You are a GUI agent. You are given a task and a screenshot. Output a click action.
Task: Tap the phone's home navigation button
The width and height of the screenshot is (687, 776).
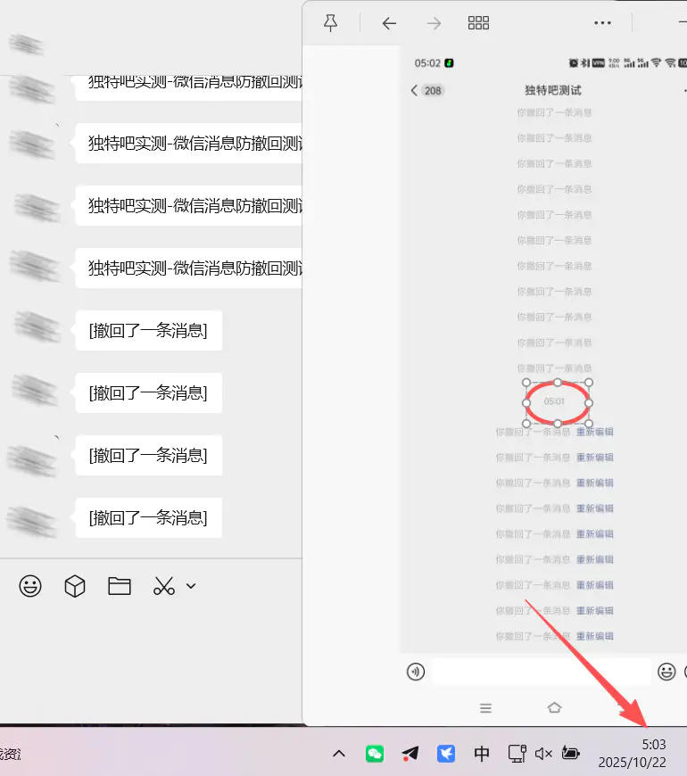554,707
